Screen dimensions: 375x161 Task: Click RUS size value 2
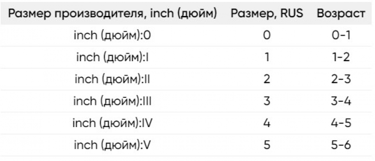click(x=267, y=80)
